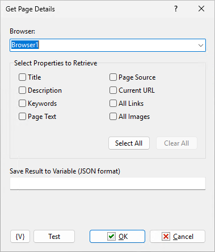Viewport: 215px width, 252px height.
Task: Click the Cancel button
Action: coord(178,237)
